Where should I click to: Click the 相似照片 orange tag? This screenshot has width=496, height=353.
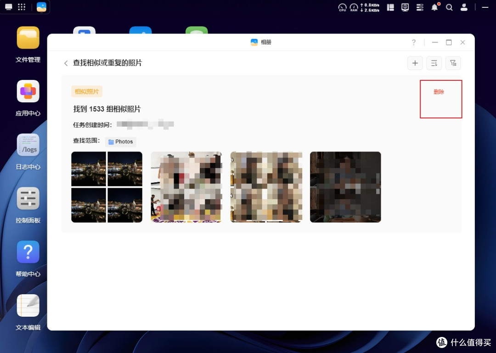point(87,92)
